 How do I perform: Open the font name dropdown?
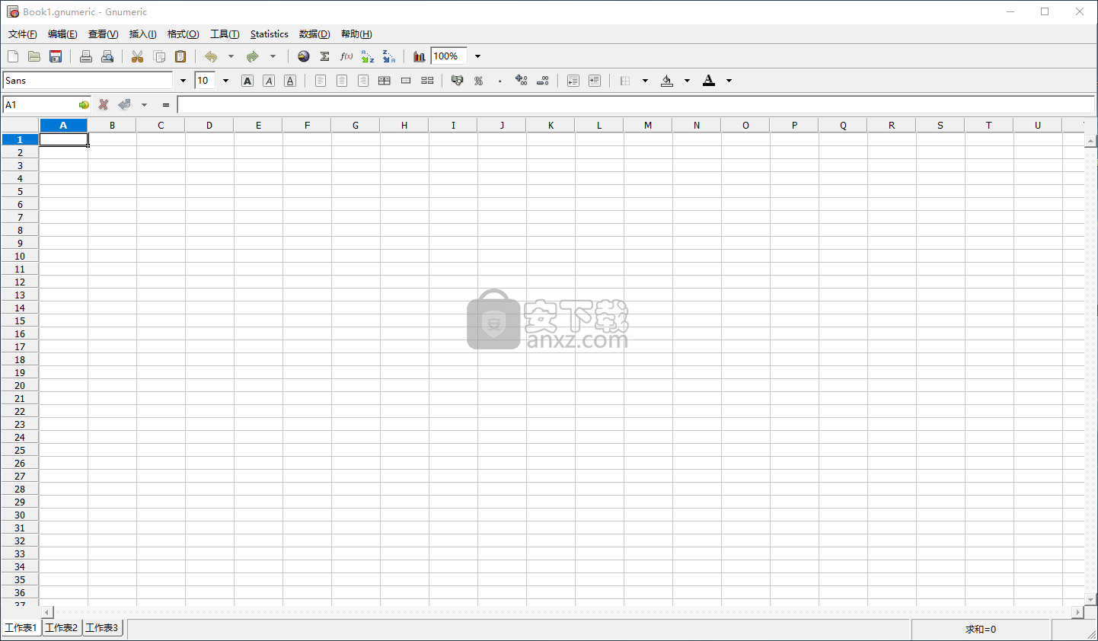pos(183,81)
